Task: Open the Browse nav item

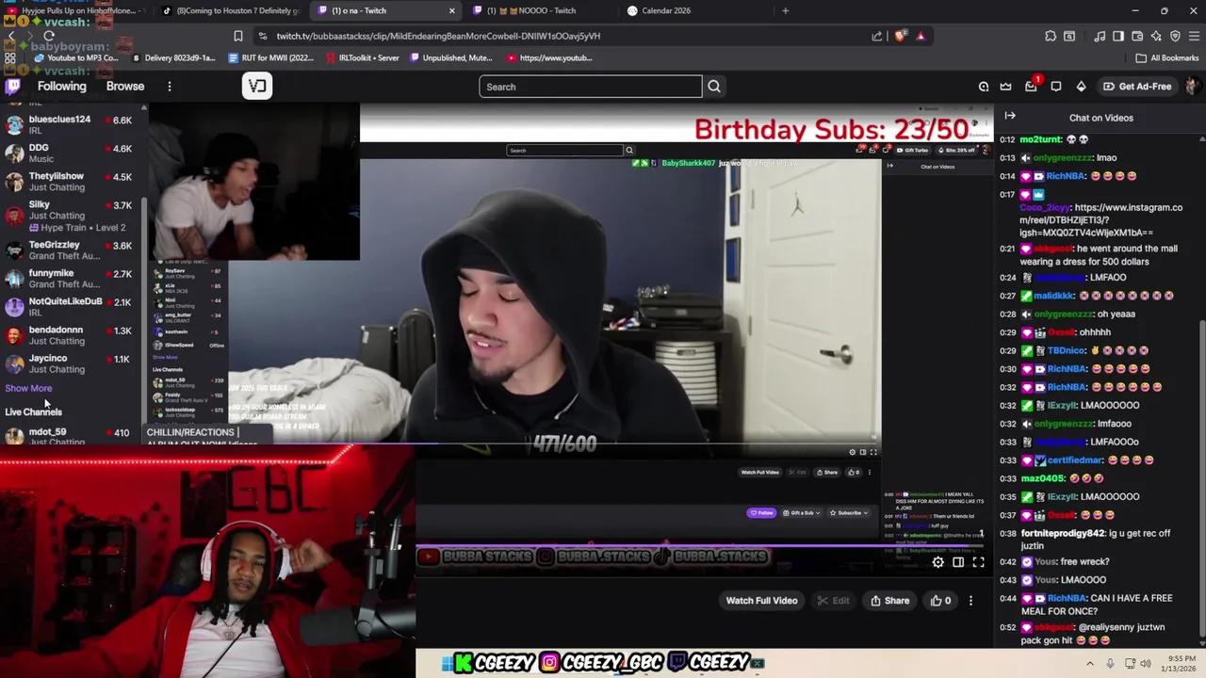Action: click(125, 87)
